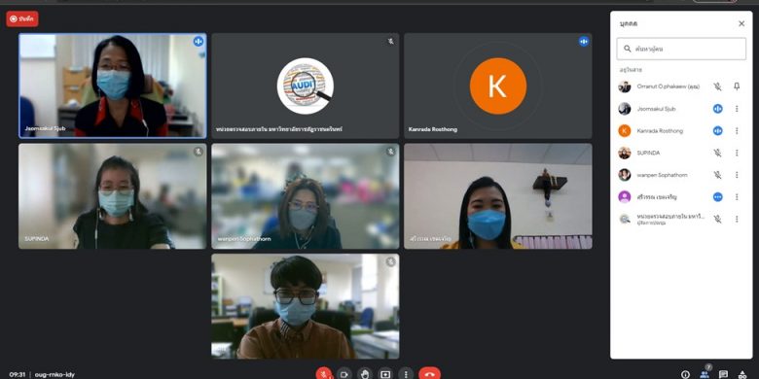Close the people side panel

click(741, 23)
